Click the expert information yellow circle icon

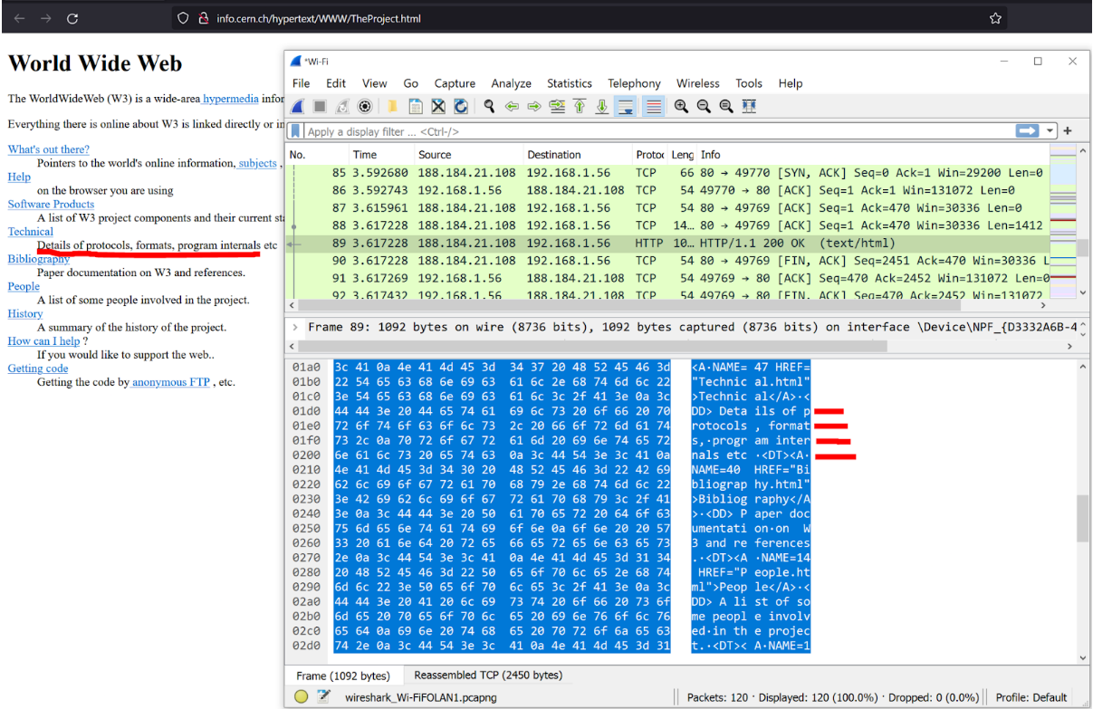pyautogui.click(x=302, y=697)
